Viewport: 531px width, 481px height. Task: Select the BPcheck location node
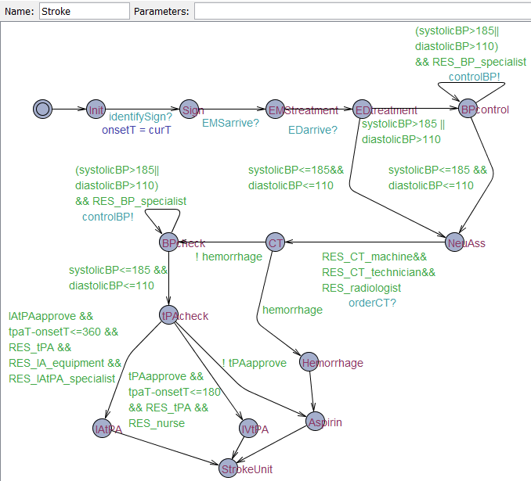click(x=168, y=242)
